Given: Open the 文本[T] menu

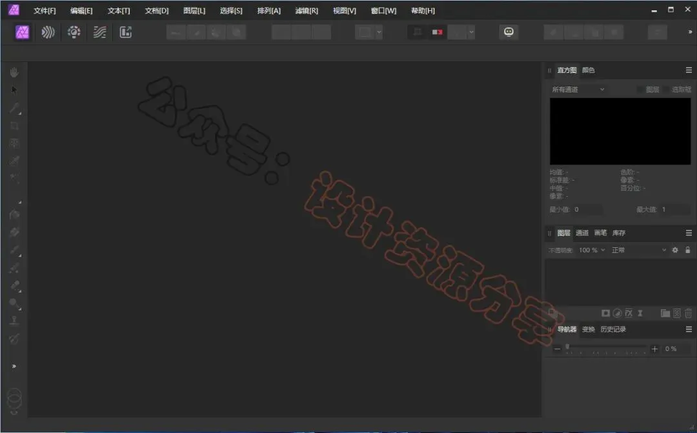Looking at the screenshot, I should [x=119, y=11].
